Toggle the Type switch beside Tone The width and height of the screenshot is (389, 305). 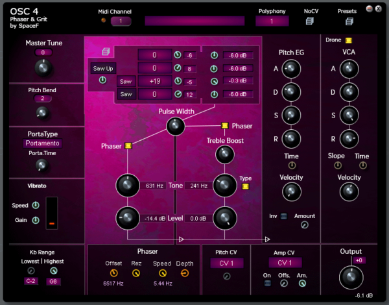(x=246, y=187)
